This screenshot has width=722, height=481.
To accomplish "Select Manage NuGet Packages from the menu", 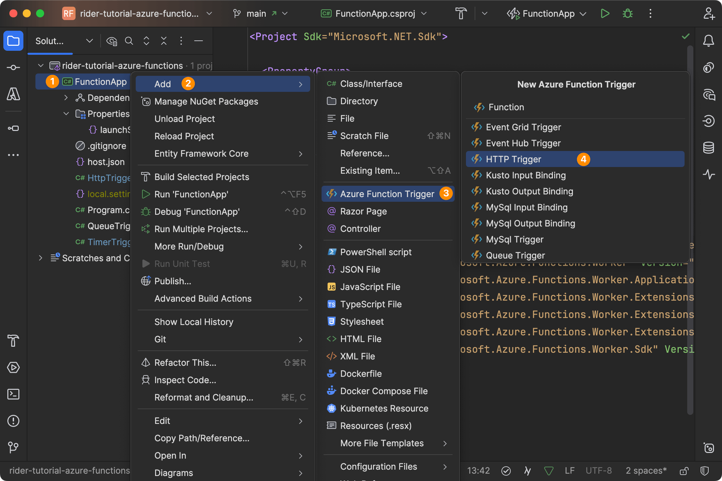I will (206, 102).
